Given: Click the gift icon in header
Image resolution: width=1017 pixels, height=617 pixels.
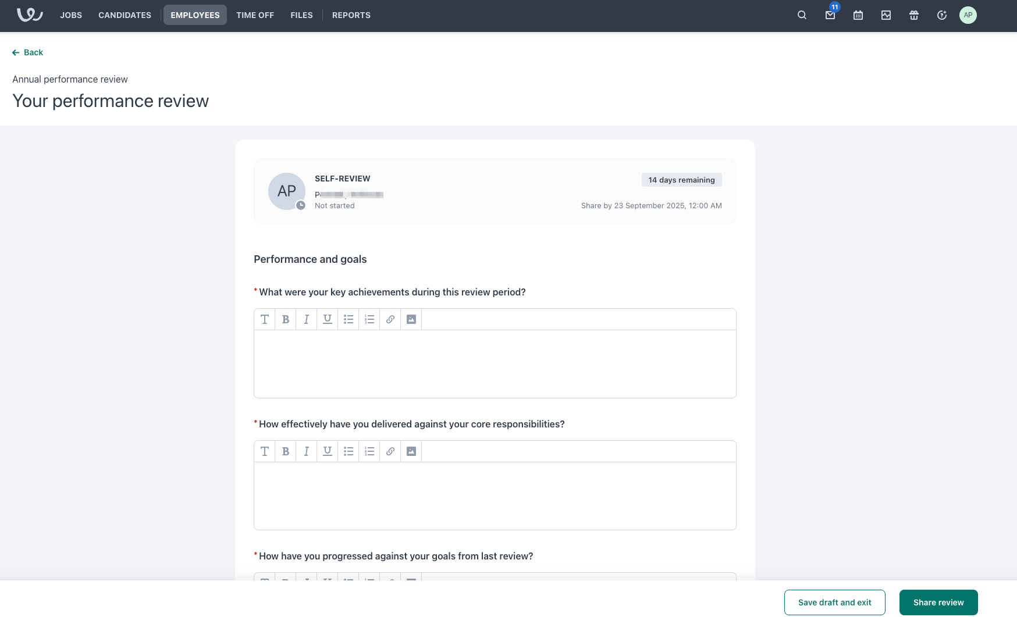Looking at the screenshot, I should pos(914,15).
